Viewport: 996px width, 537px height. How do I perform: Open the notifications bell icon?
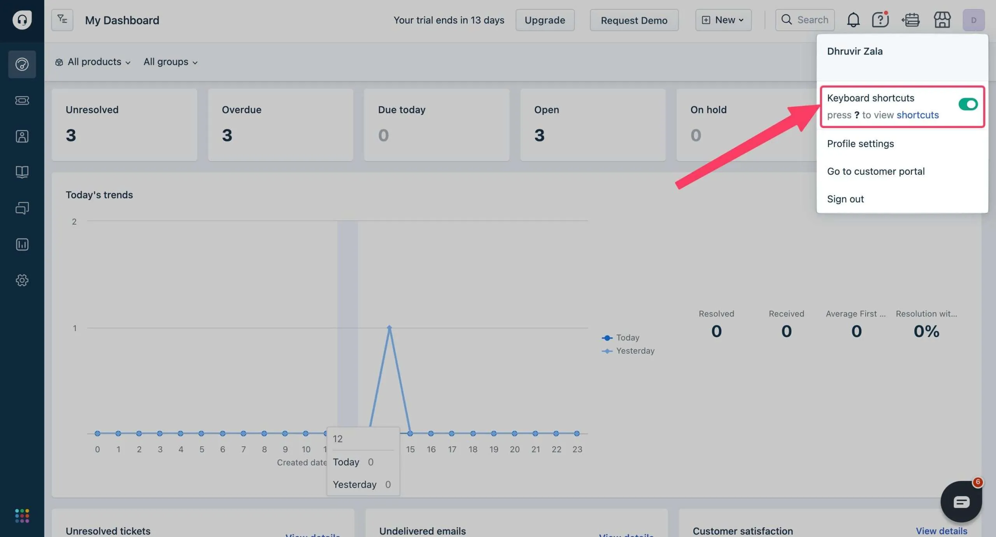(x=853, y=20)
